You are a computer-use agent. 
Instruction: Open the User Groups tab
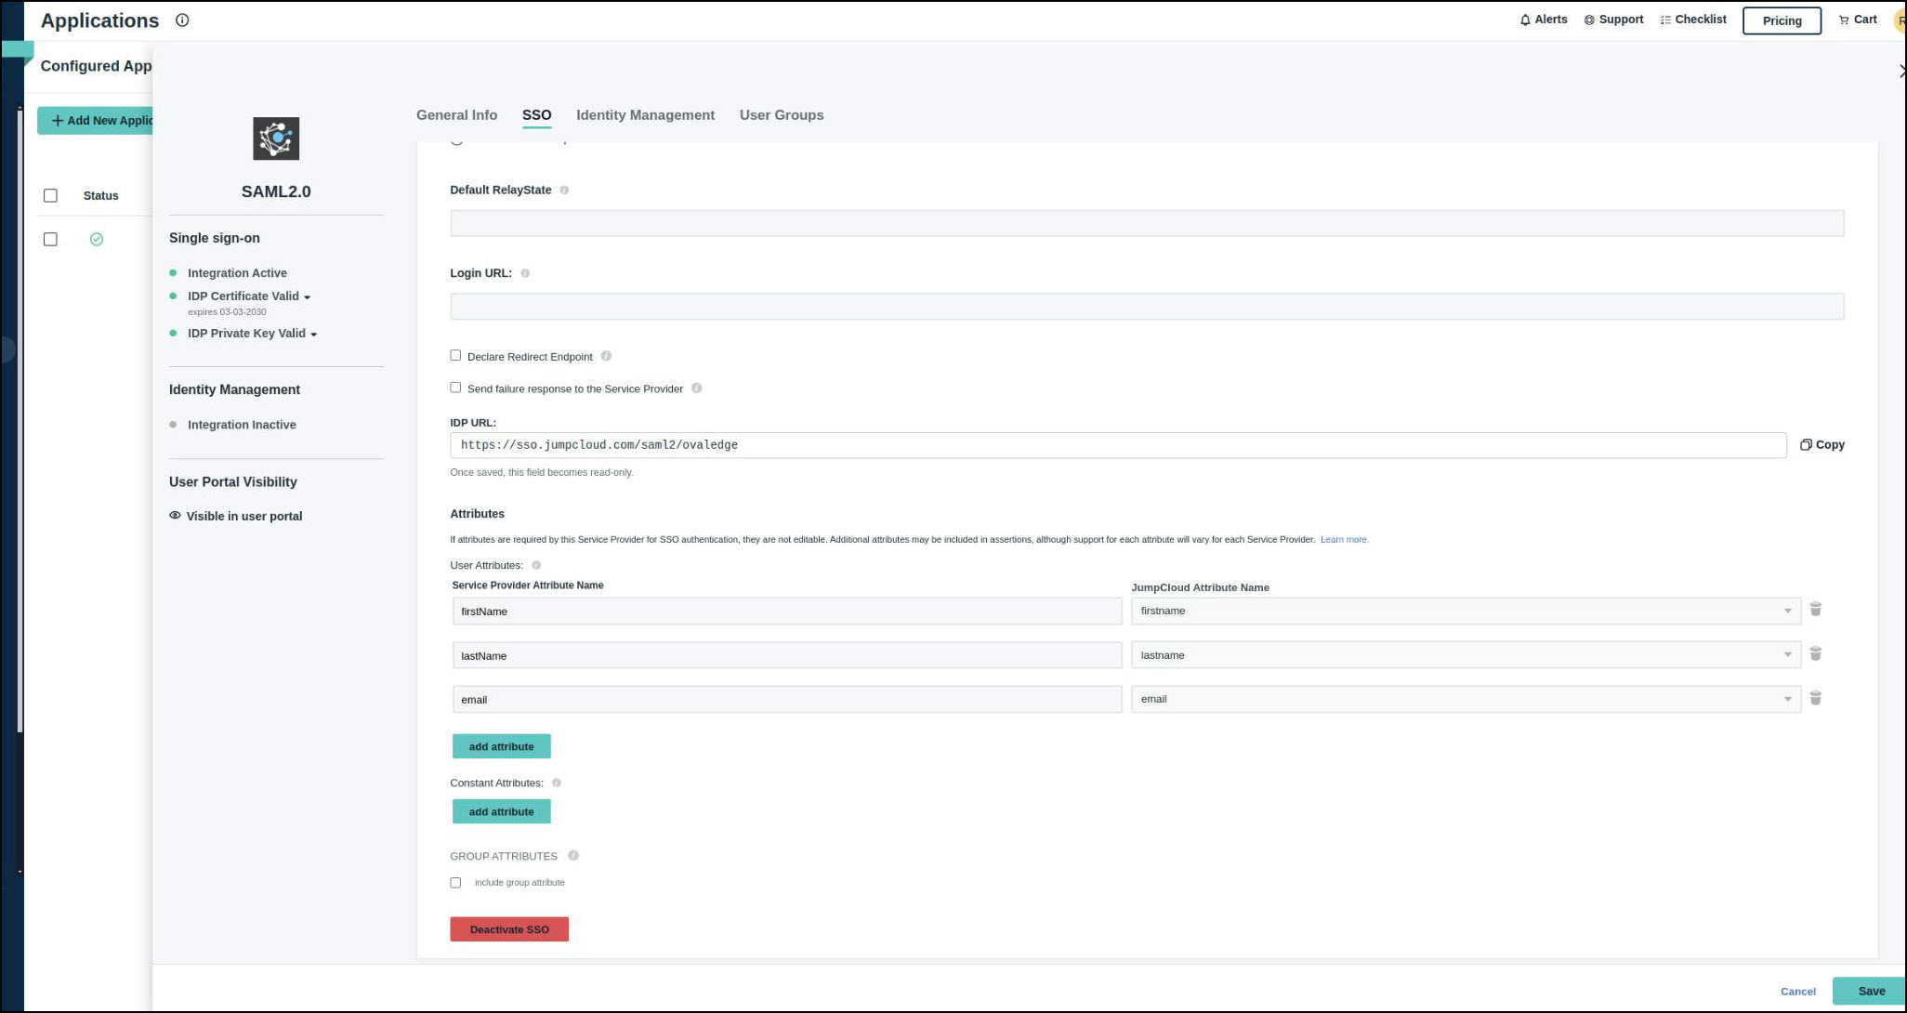pyautogui.click(x=781, y=115)
